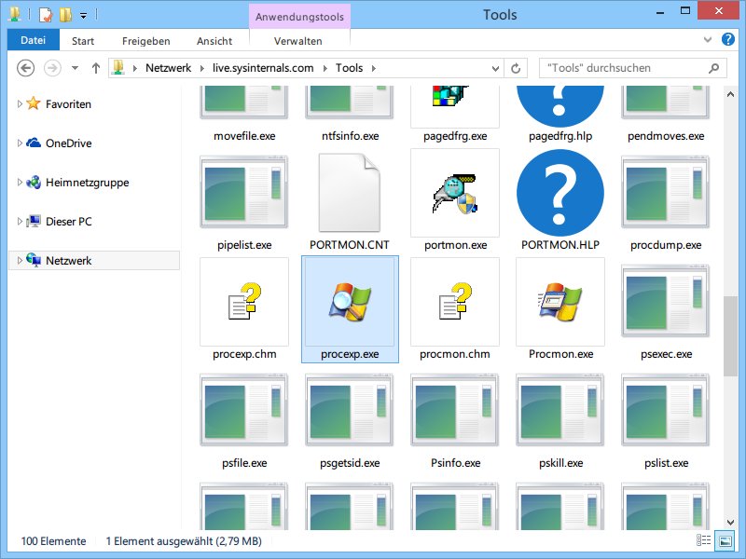Open the Start ribbon tab
The height and width of the screenshot is (559, 746).
point(83,41)
